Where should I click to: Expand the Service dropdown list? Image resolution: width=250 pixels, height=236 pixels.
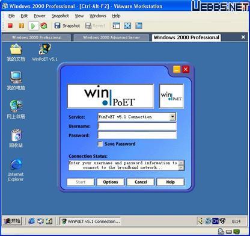point(172,117)
